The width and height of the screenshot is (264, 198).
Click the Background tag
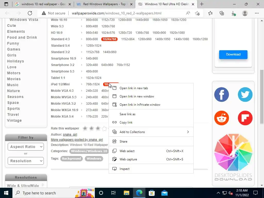point(71,159)
